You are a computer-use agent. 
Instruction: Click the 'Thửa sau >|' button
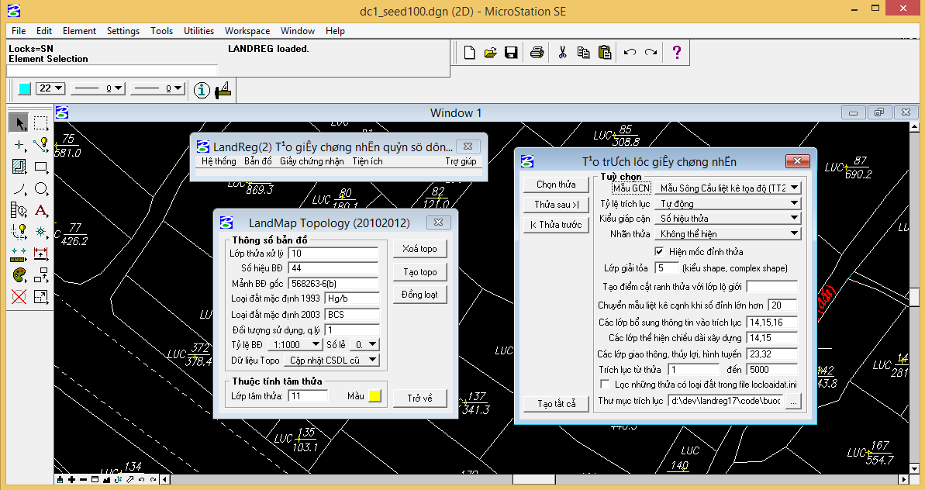pos(556,205)
